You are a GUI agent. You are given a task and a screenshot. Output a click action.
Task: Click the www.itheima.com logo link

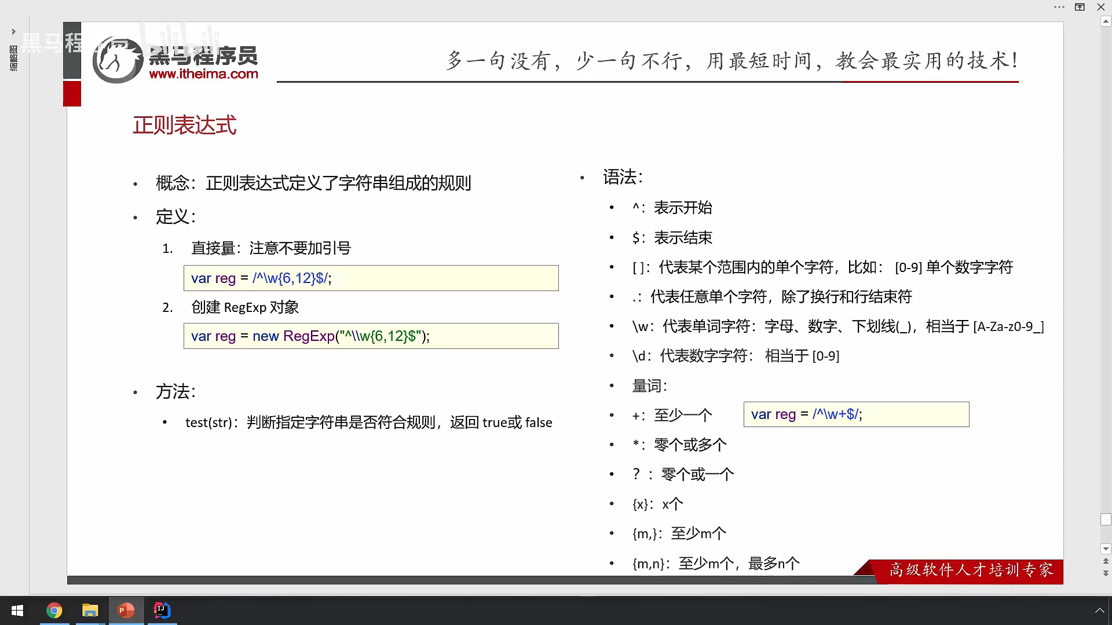point(203,74)
